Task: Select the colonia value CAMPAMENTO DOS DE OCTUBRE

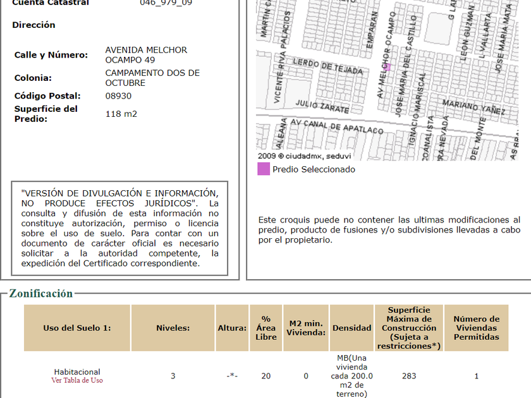Action: tap(152, 78)
